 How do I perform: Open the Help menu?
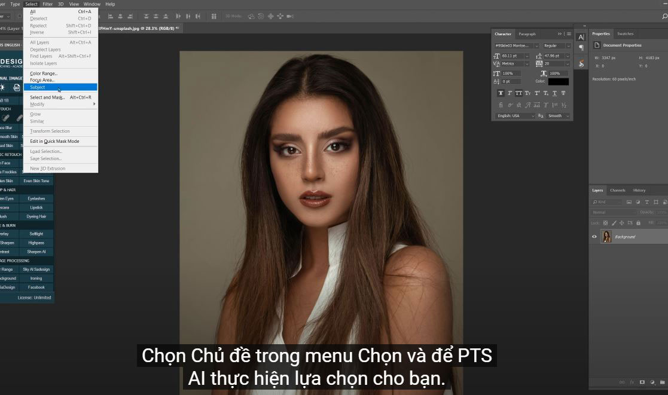point(111,4)
